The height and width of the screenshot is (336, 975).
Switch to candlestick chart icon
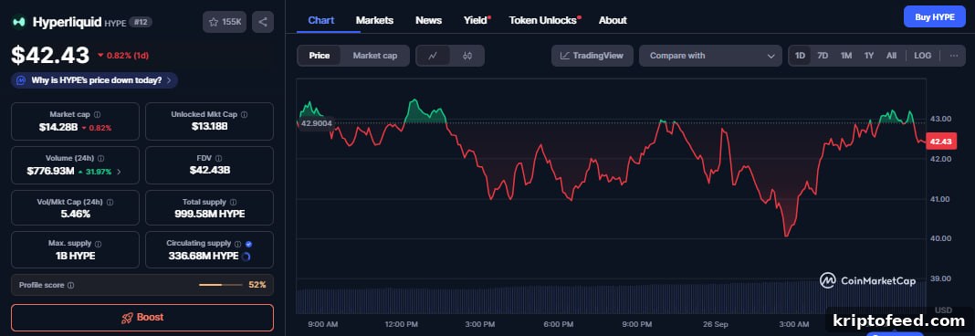point(467,56)
